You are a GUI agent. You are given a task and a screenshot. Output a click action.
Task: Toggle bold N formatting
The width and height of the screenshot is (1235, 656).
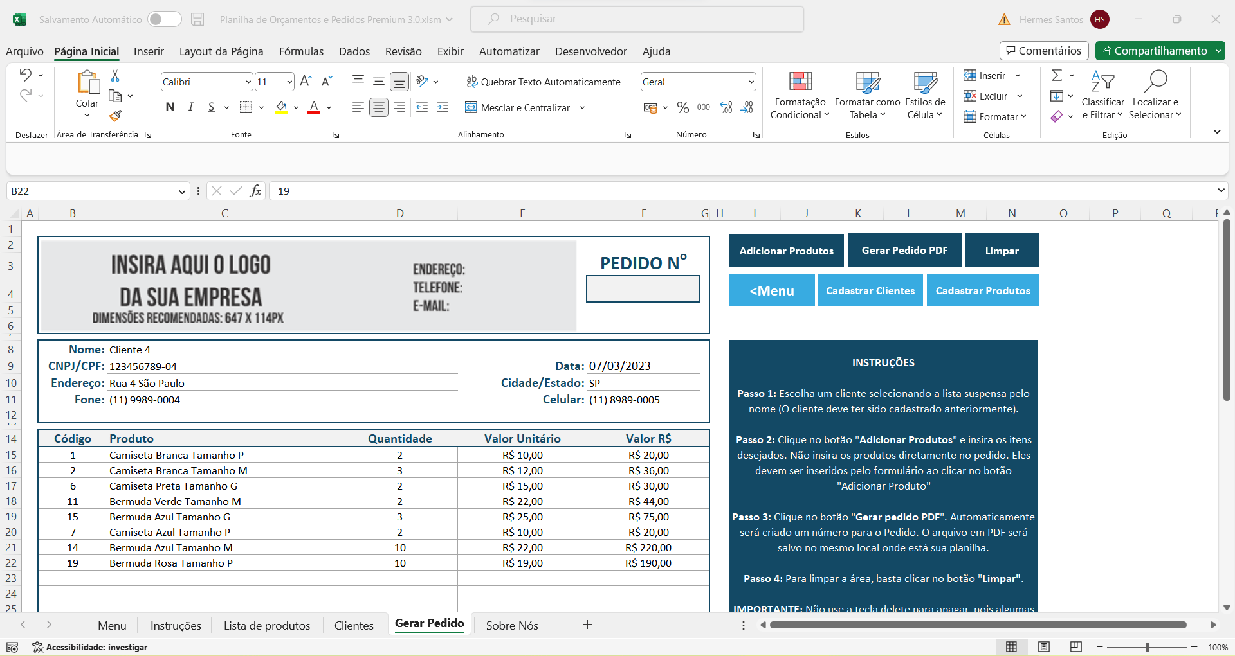[x=170, y=107]
